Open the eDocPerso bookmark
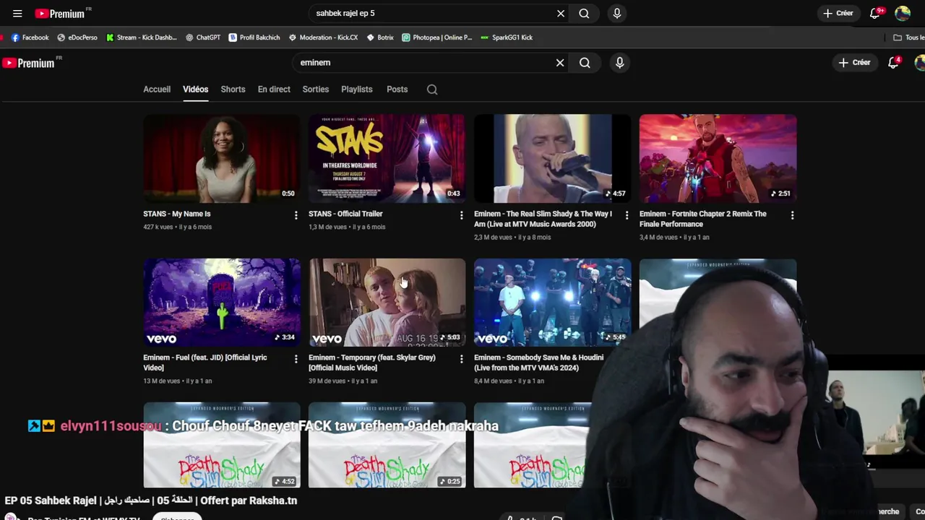 click(77, 38)
